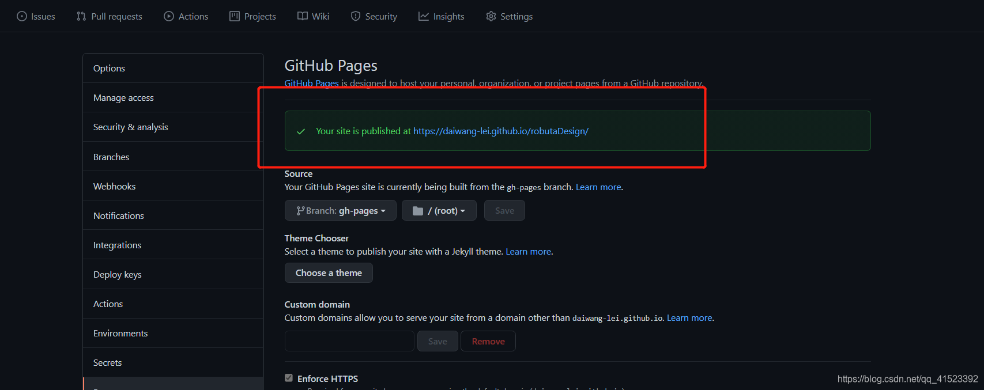Focus the custom domain input field
The height and width of the screenshot is (390, 984).
click(x=349, y=341)
